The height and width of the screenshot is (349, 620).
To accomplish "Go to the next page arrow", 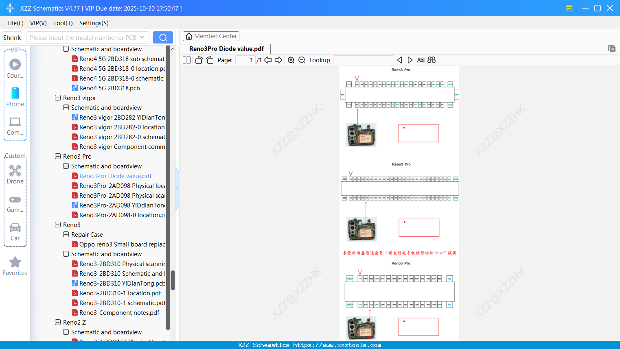I will (278, 60).
